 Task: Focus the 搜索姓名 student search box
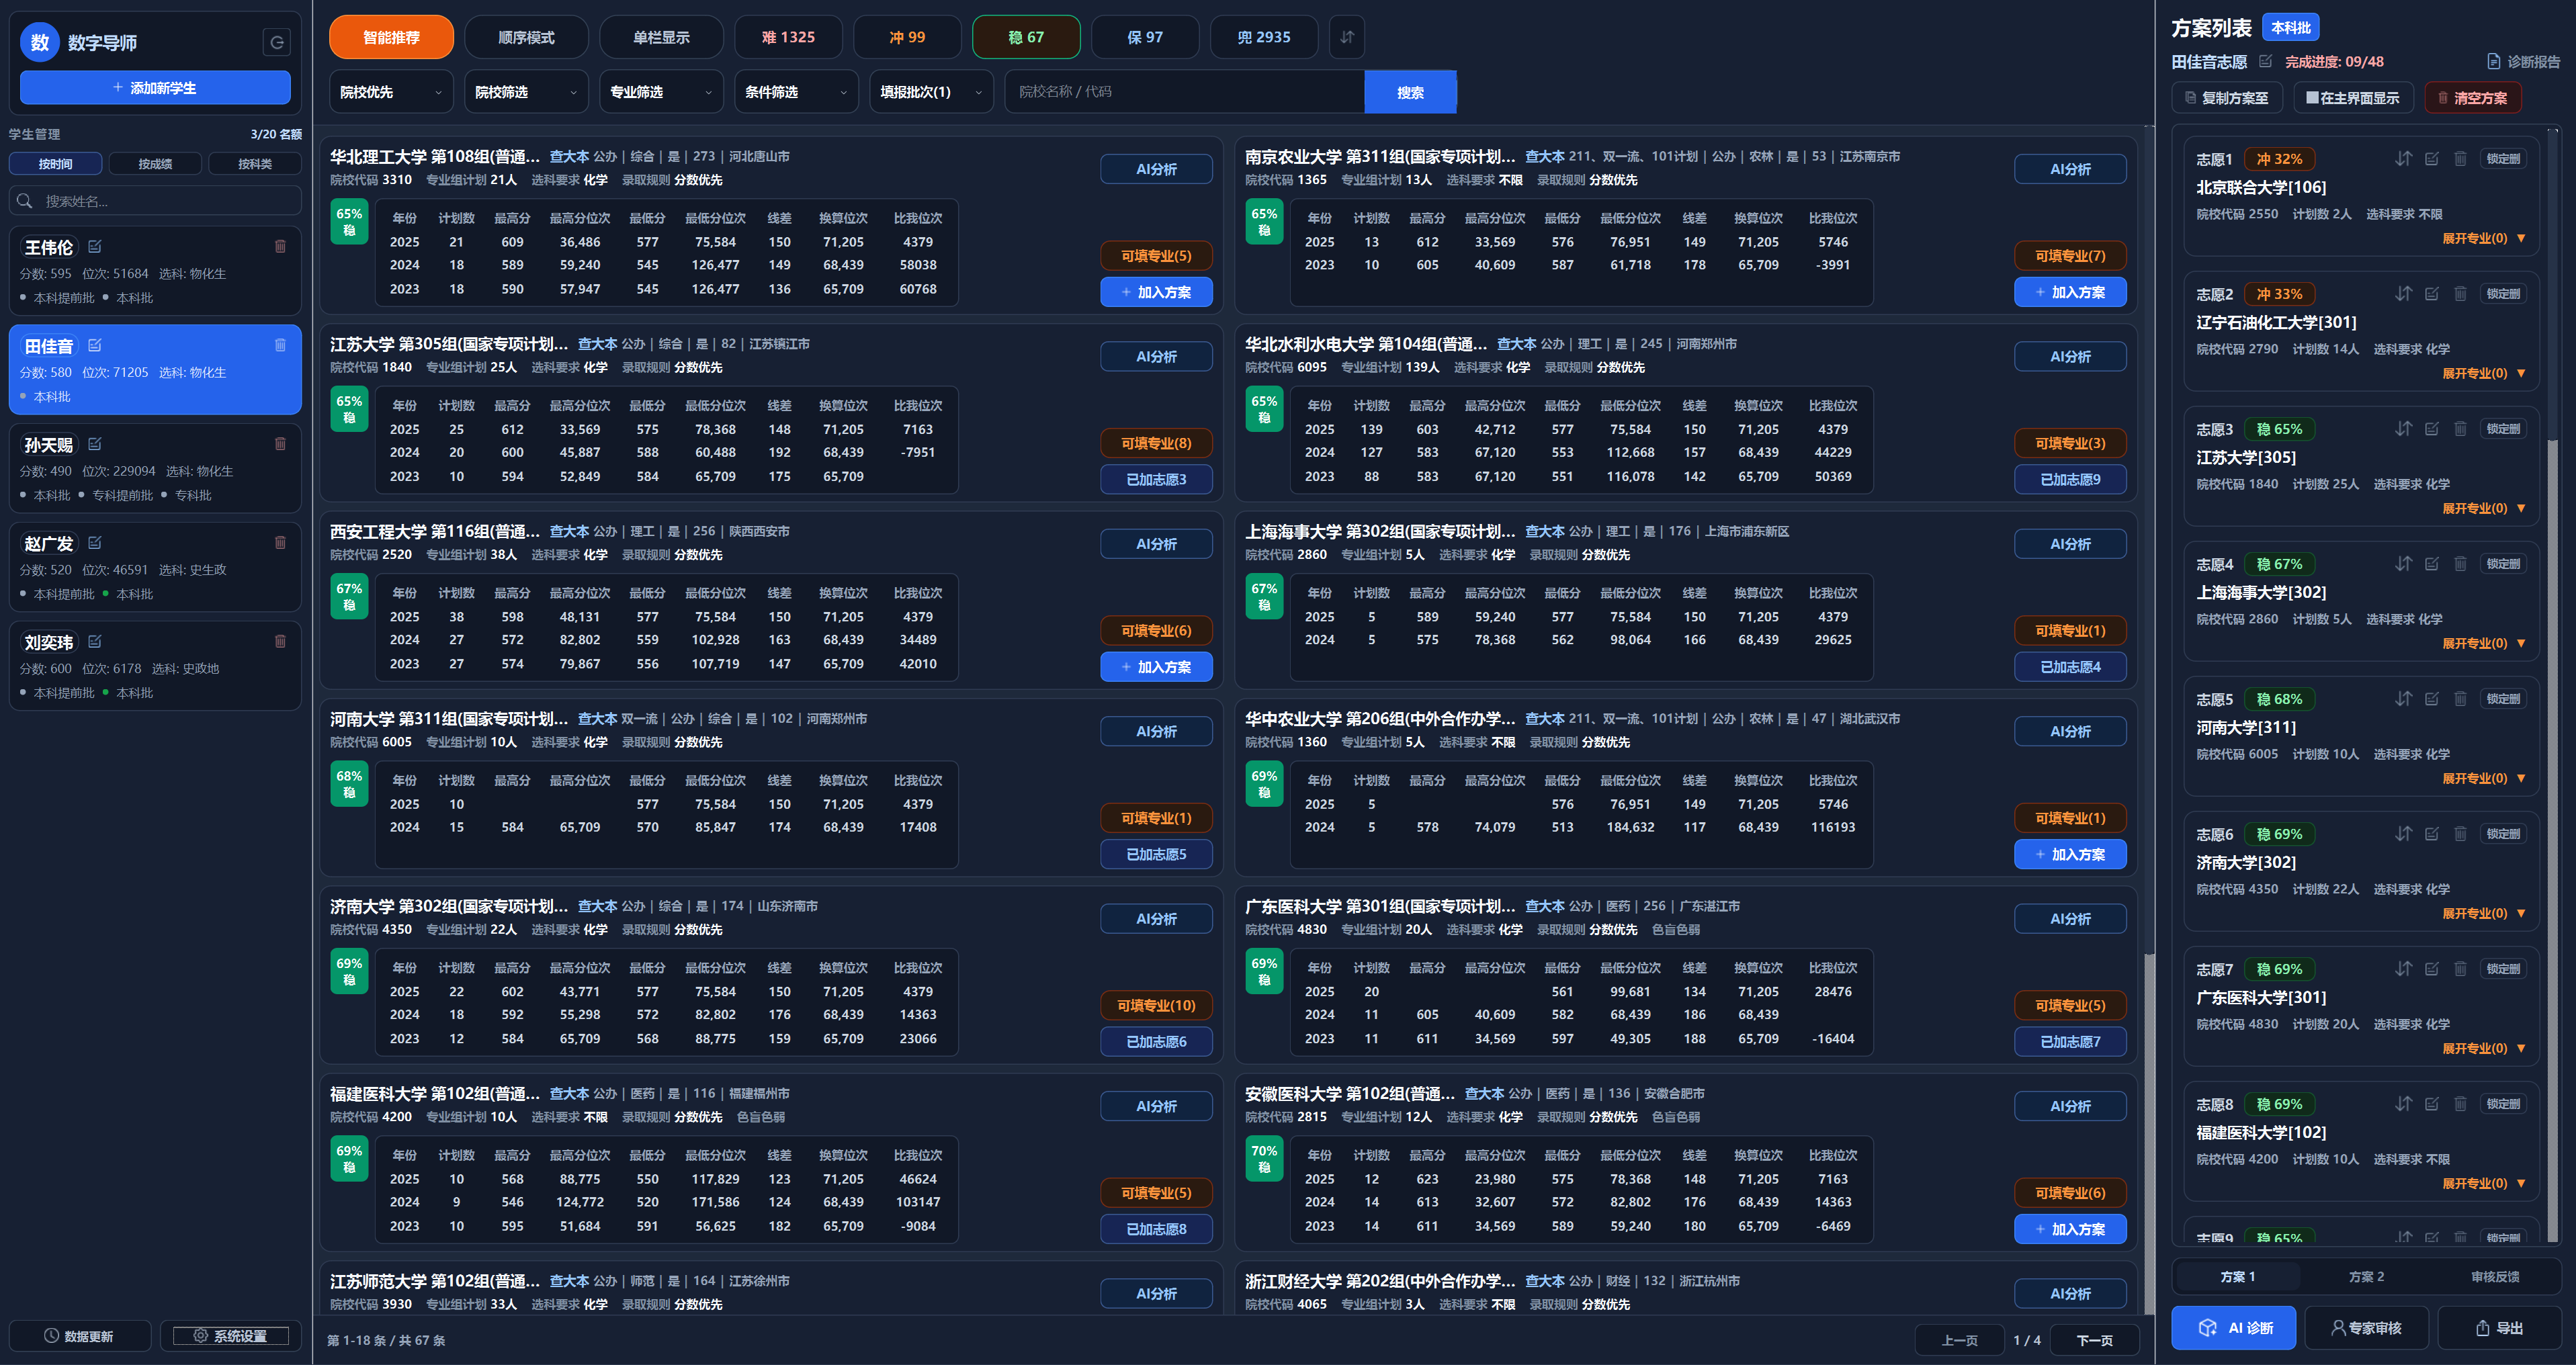[x=155, y=201]
